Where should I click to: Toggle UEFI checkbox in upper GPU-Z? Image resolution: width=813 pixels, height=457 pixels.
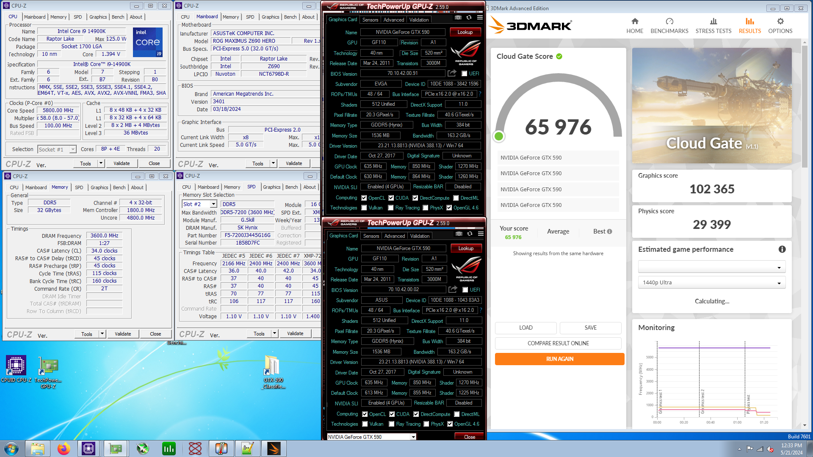(465, 74)
